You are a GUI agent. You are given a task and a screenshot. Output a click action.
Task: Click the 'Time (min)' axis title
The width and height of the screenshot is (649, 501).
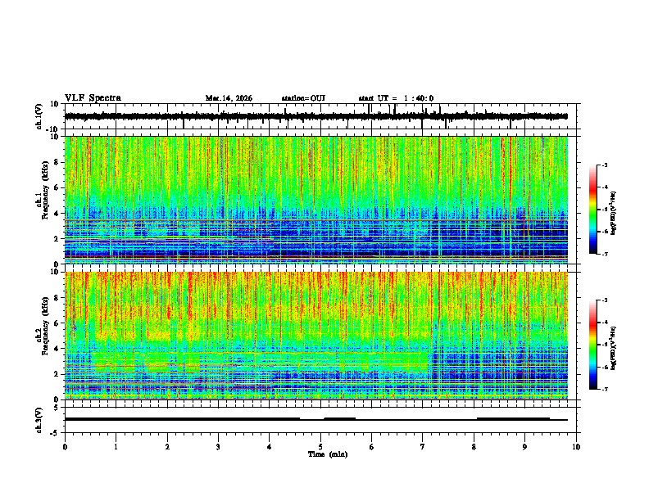(x=328, y=454)
